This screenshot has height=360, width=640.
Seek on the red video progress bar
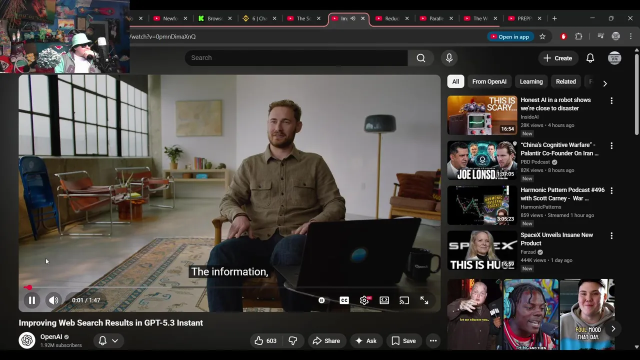pos(230,287)
